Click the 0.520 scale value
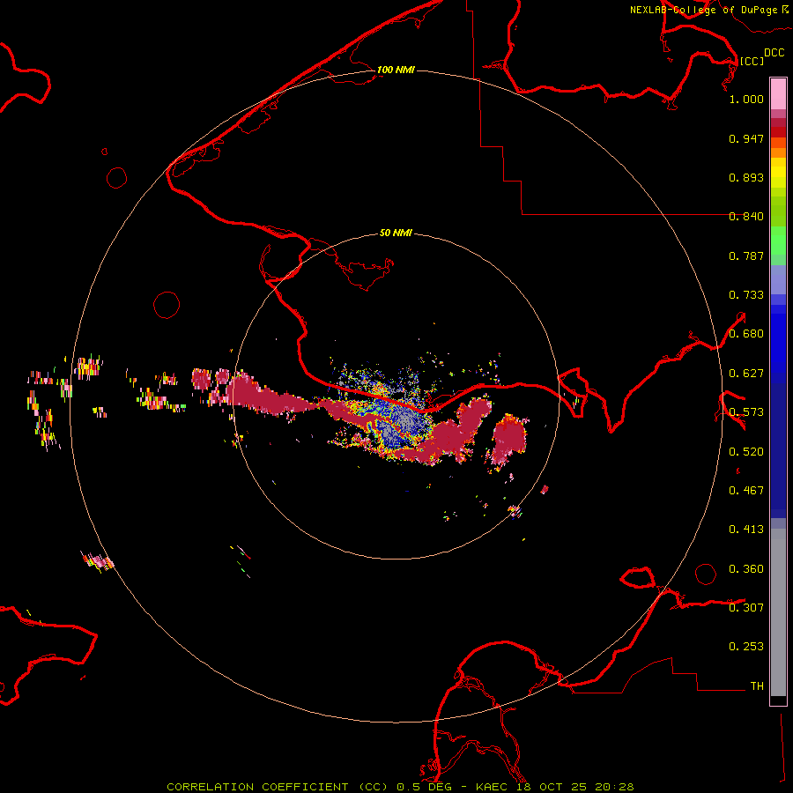This screenshot has height=793, width=793. pyautogui.click(x=746, y=451)
